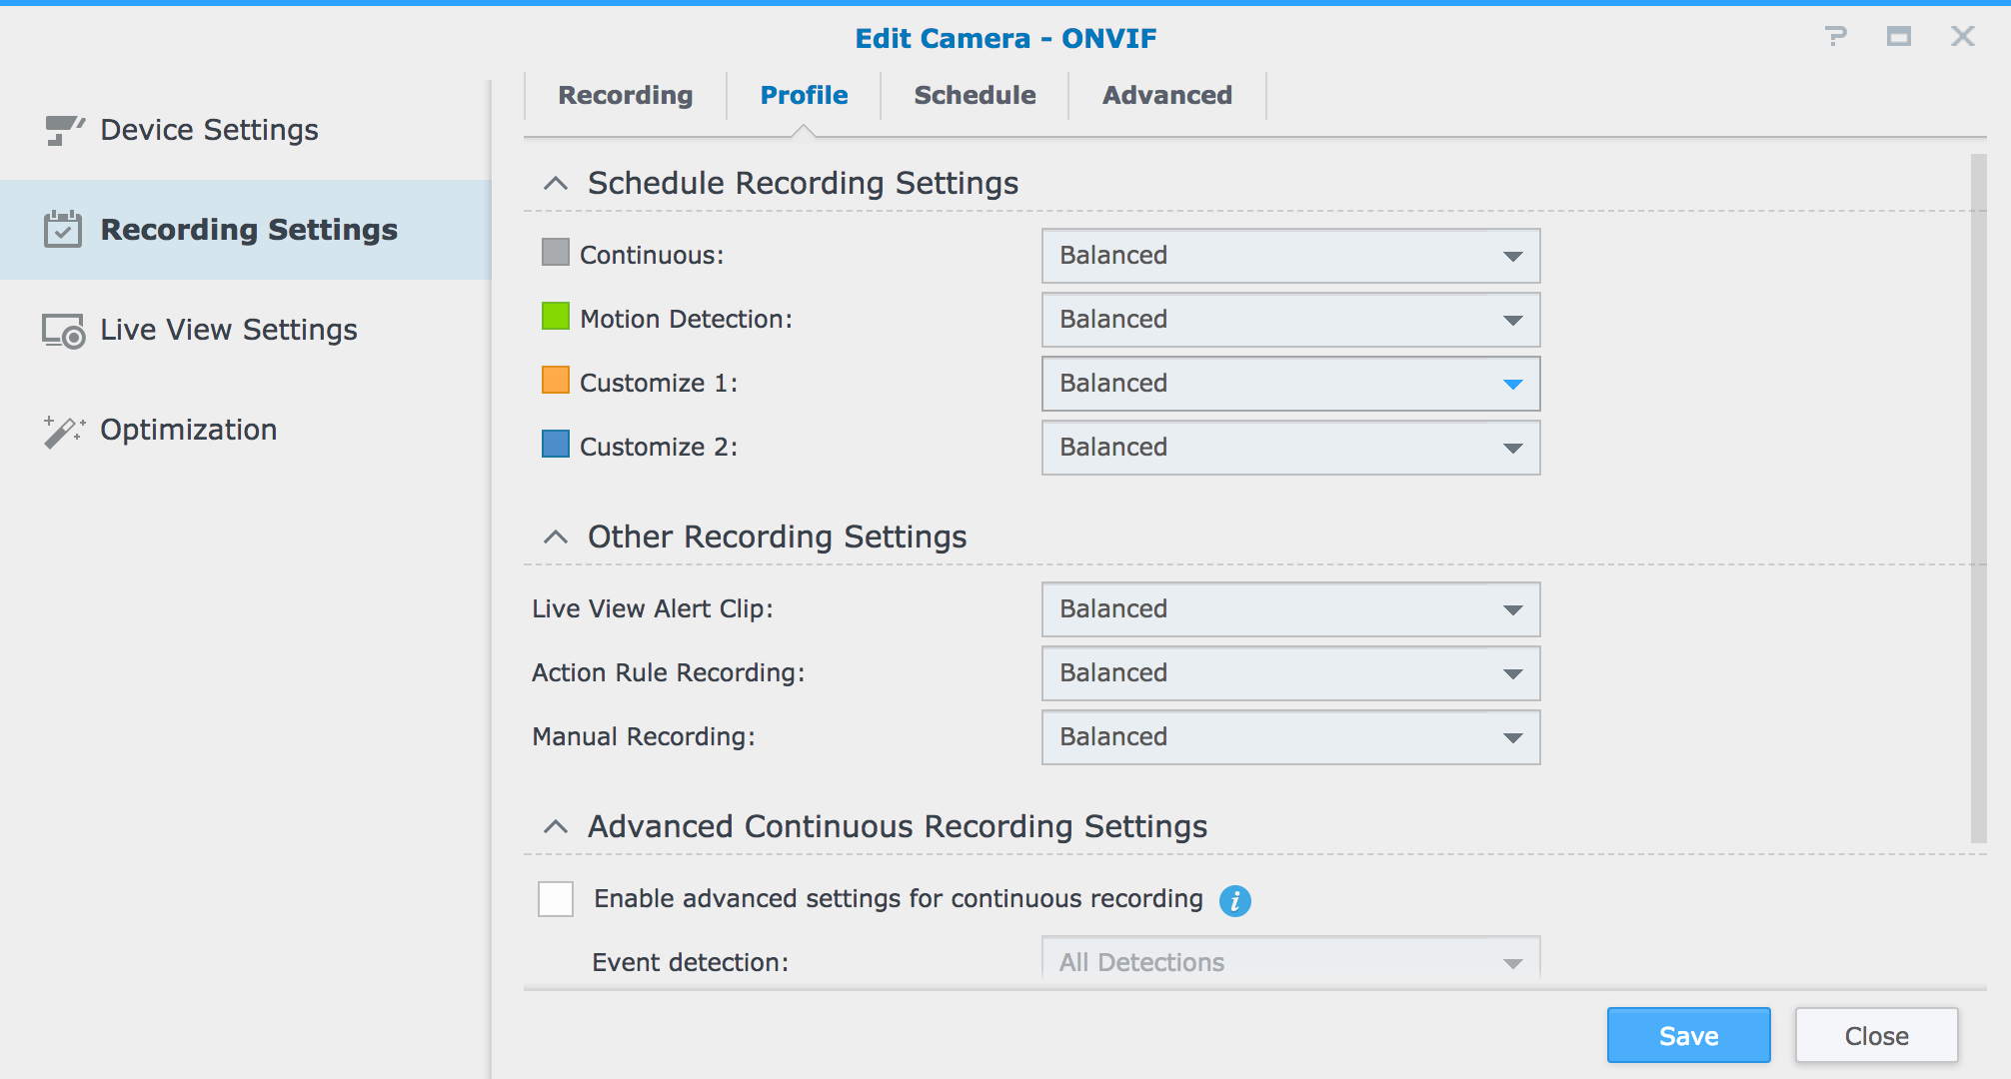Click the Live View Settings icon
The image size is (2011, 1079).
click(x=63, y=329)
